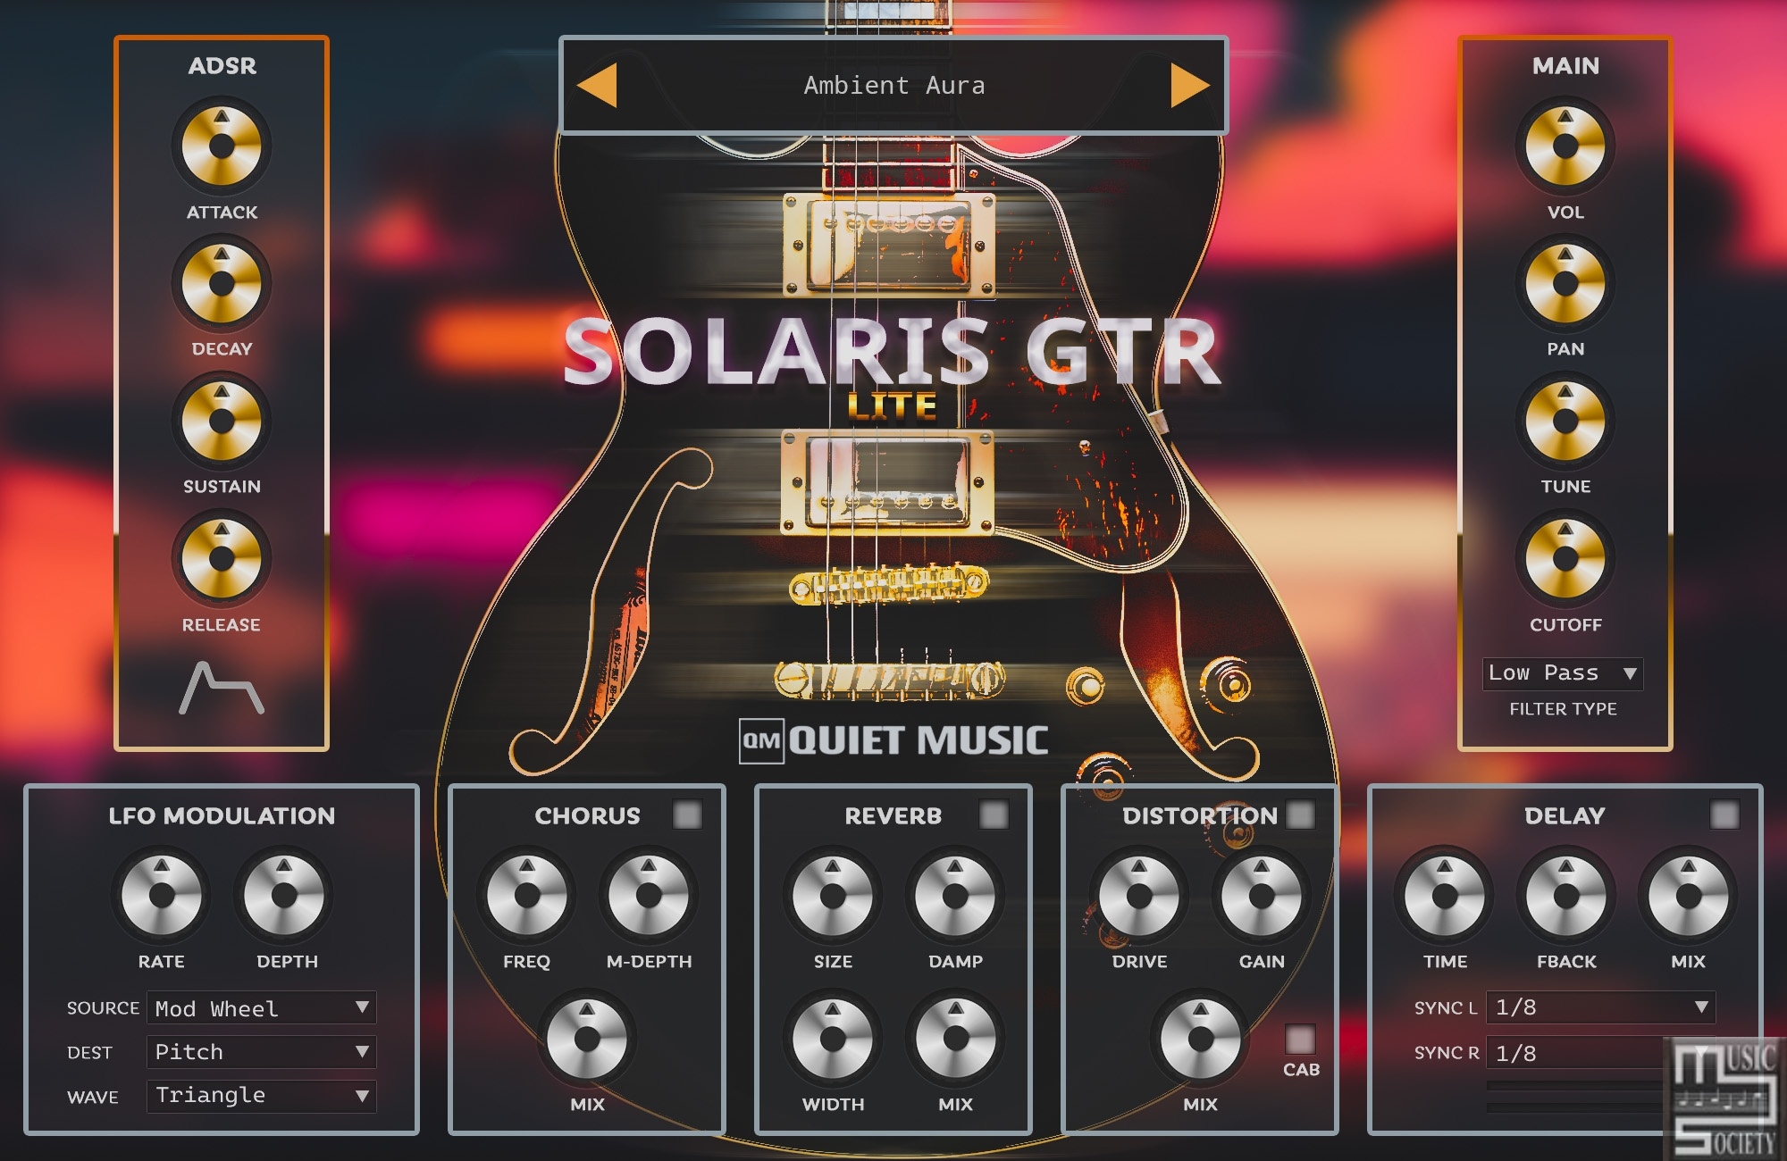Click the Distortion DRIVE knob
1787x1161 pixels.
pyautogui.click(x=1139, y=896)
